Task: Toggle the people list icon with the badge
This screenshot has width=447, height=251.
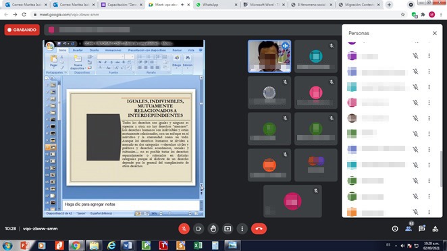Action: click(x=409, y=229)
